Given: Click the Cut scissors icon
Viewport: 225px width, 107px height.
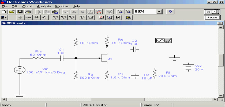Looking at the screenshot, I should pyautogui.click(x=39, y=12).
